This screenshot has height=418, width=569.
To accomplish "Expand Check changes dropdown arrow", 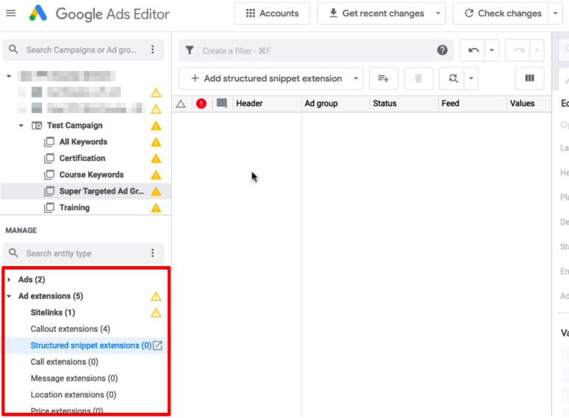I will (556, 13).
